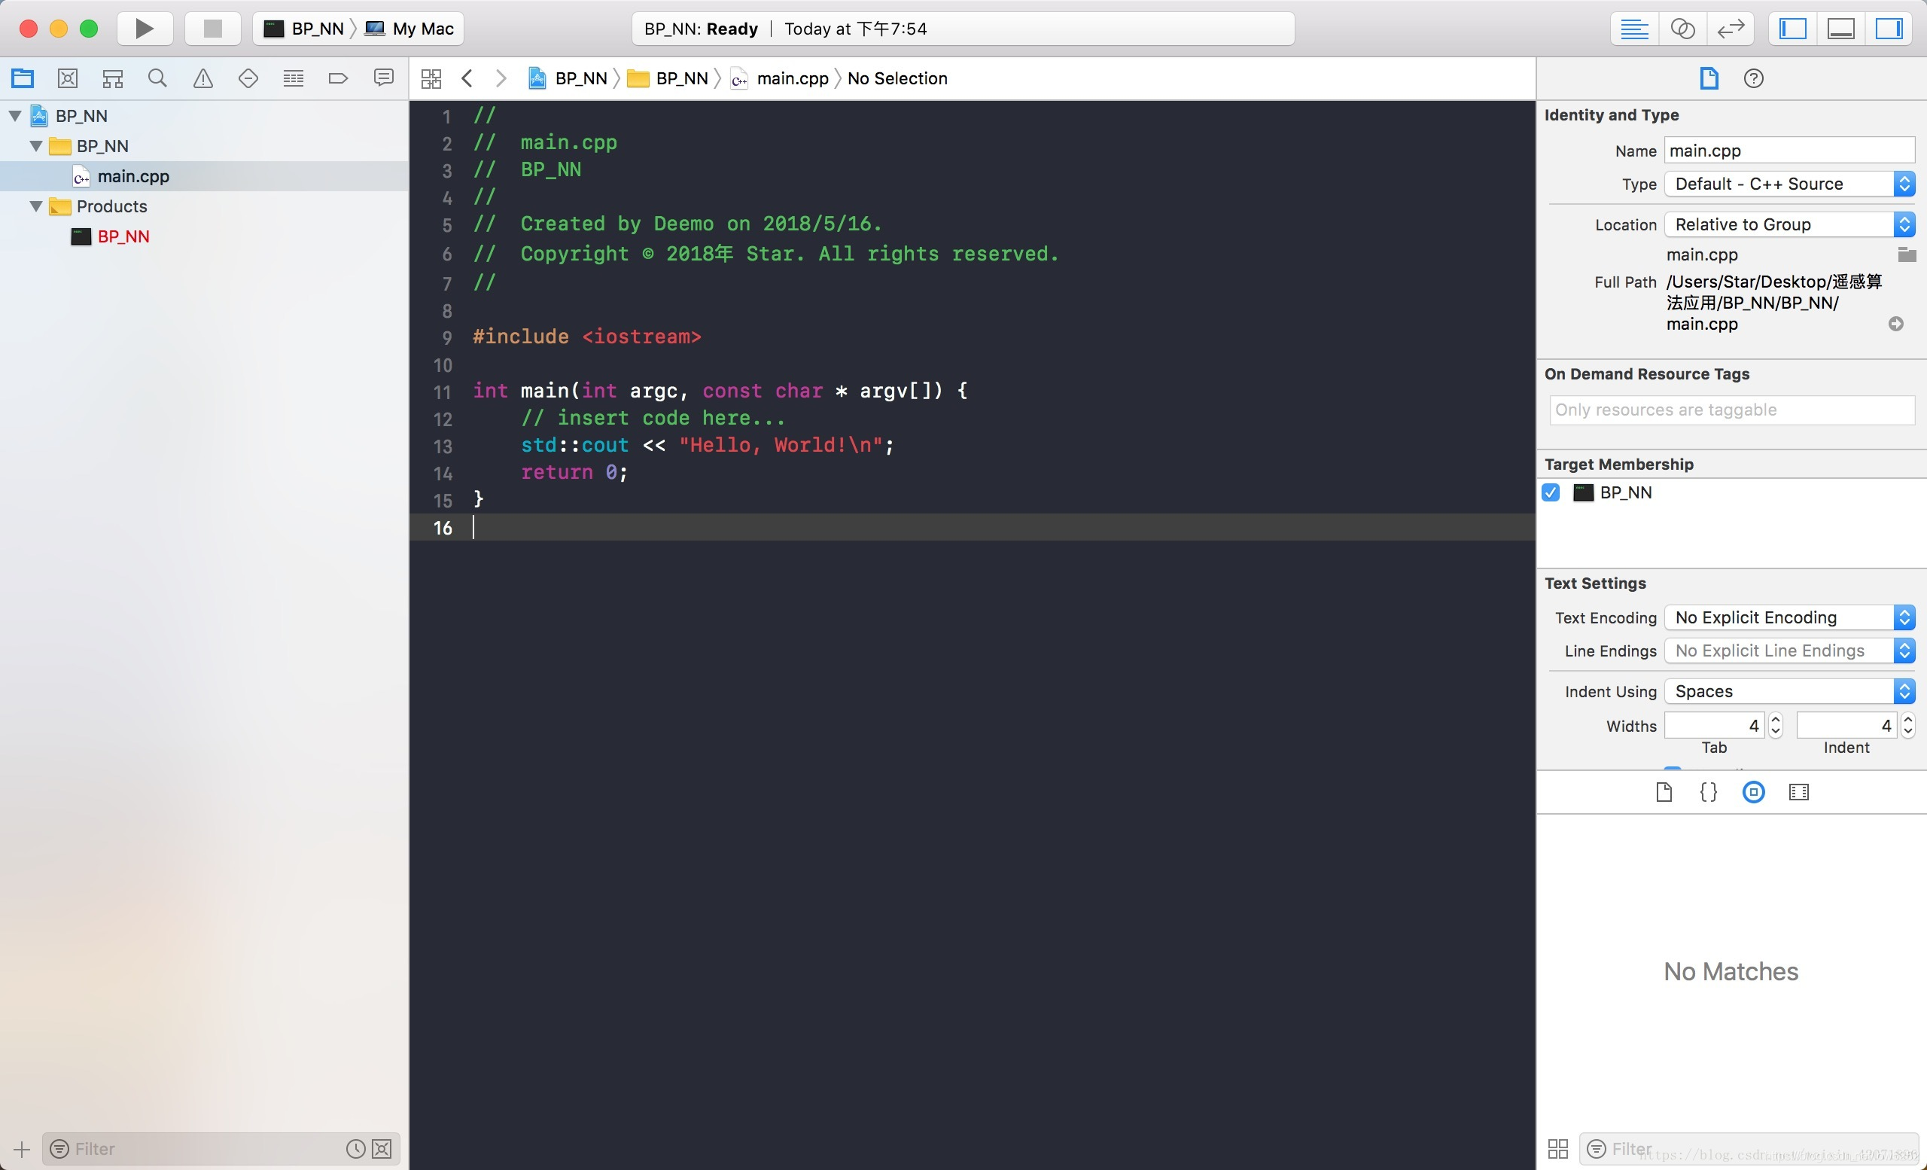The image size is (1927, 1170).
Task: Open the Text Encoding dropdown
Action: (1788, 617)
